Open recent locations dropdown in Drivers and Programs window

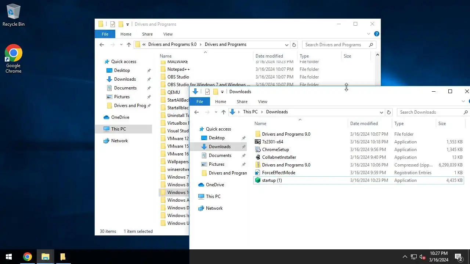pyautogui.click(x=121, y=45)
